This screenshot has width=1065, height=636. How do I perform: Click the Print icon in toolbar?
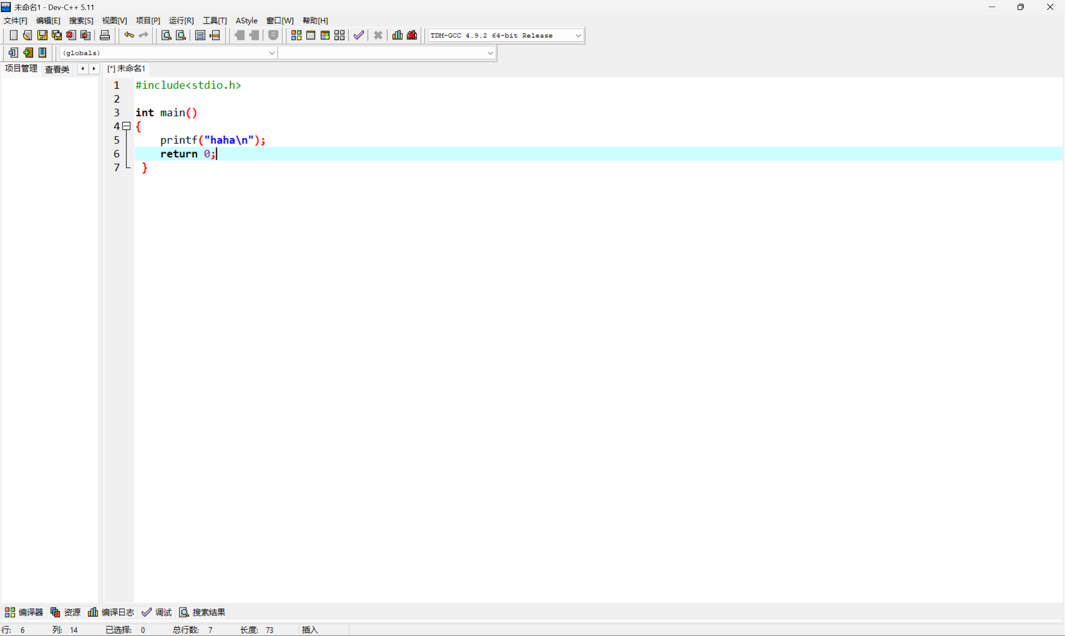[104, 35]
